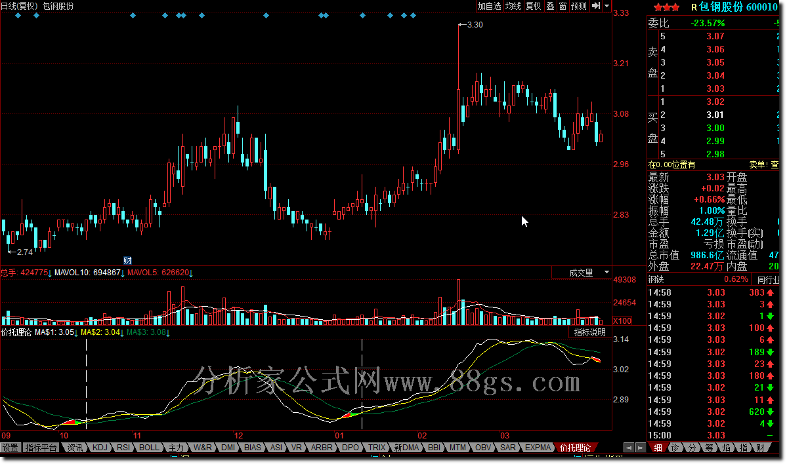Toggle the 预测 forecast button
Screen dimensions: 787x464
click(579, 6)
